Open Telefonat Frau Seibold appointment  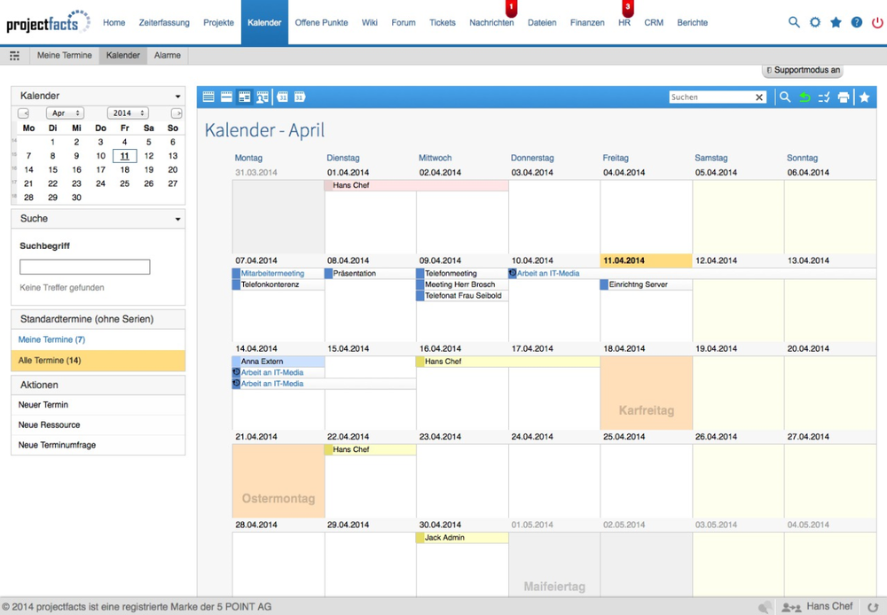463,296
